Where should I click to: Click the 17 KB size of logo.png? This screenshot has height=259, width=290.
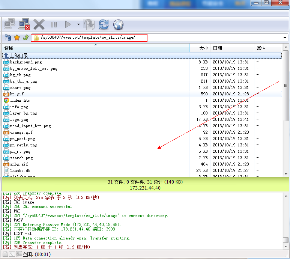pyautogui.click(x=202, y=119)
